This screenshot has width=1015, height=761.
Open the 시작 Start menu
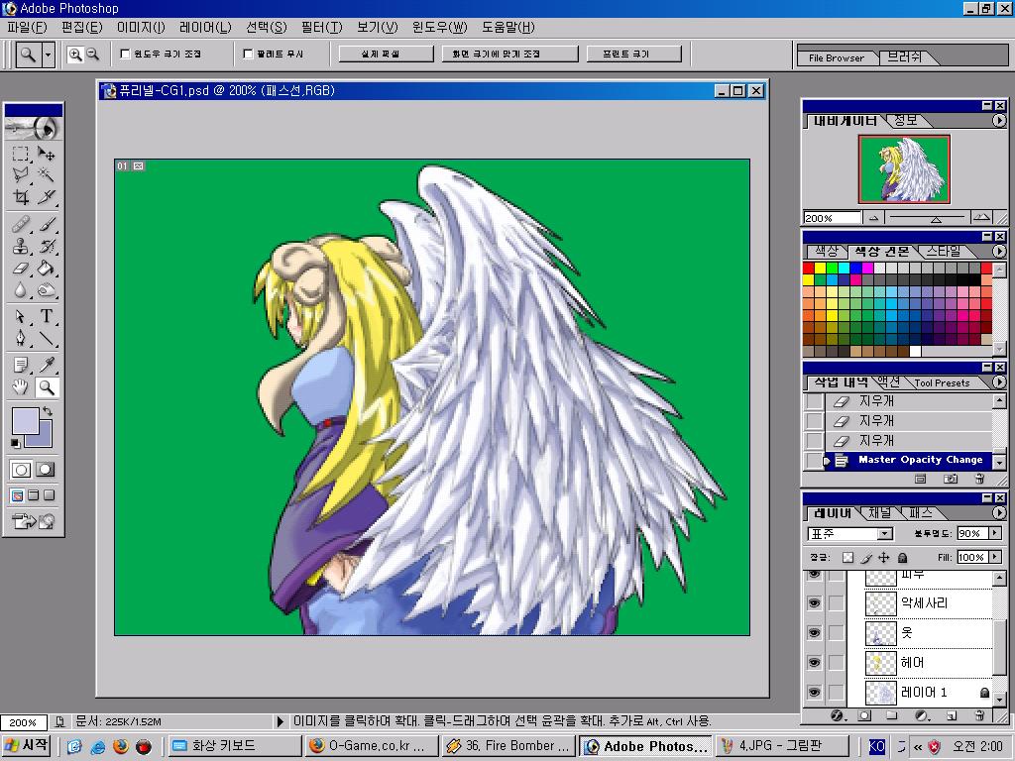click(x=26, y=745)
